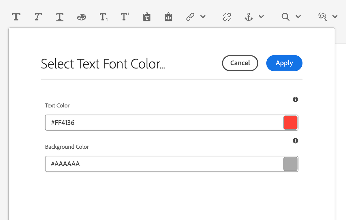Viewport: 346px width, 220px height.
Task: Open the anchor options dropdown
Action: click(x=261, y=17)
